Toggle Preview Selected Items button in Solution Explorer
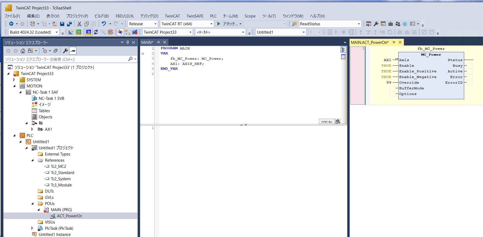The image size is (483, 237). (73, 51)
